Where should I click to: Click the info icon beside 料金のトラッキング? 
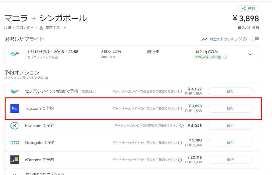click(x=245, y=39)
